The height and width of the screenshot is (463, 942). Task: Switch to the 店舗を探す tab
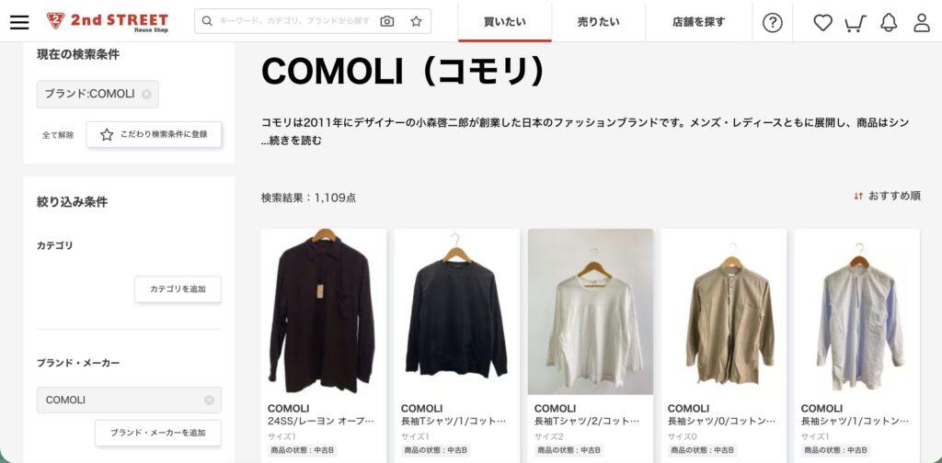[x=699, y=22]
